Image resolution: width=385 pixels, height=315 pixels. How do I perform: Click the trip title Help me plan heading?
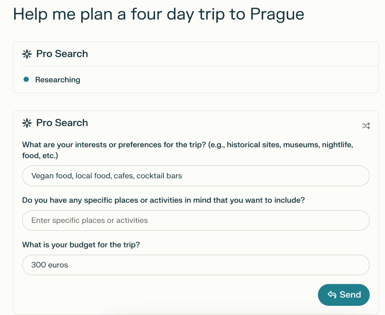tap(158, 14)
